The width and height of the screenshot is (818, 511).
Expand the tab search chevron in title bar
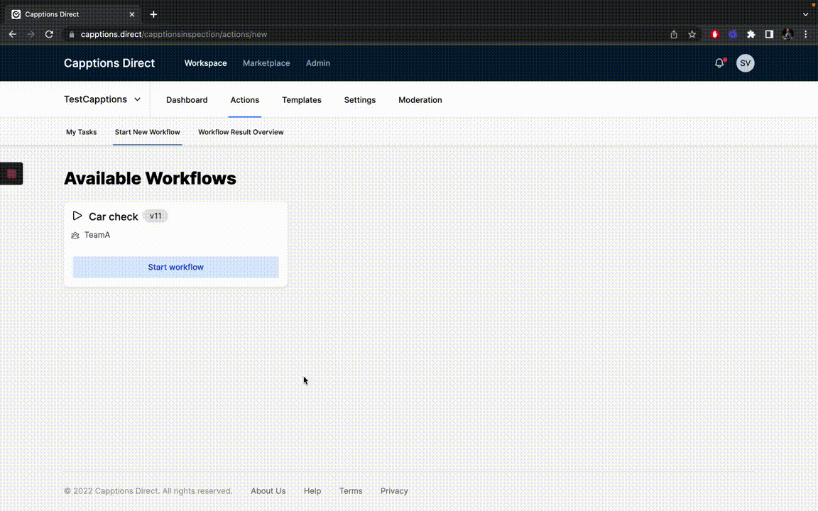coord(805,15)
